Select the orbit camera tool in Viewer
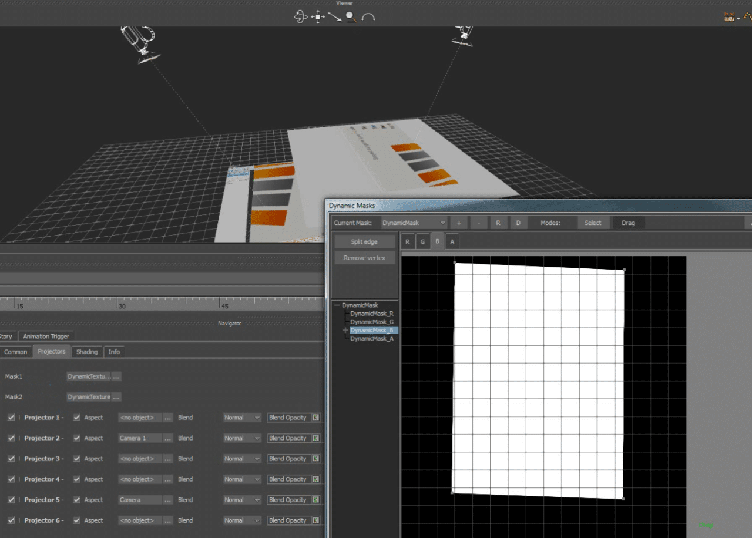Image resolution: width=752 pixels, height=538 pixels. (301, 17)
